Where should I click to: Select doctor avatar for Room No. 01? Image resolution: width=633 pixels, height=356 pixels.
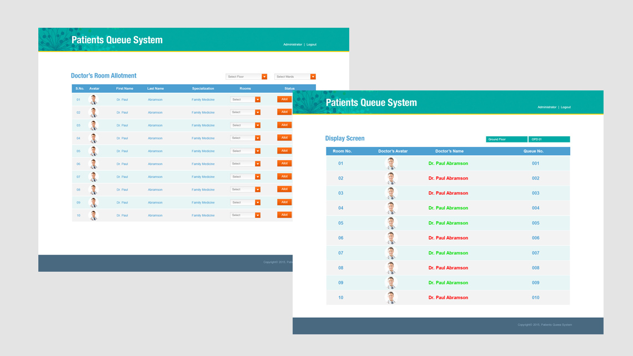coord(391,164)
